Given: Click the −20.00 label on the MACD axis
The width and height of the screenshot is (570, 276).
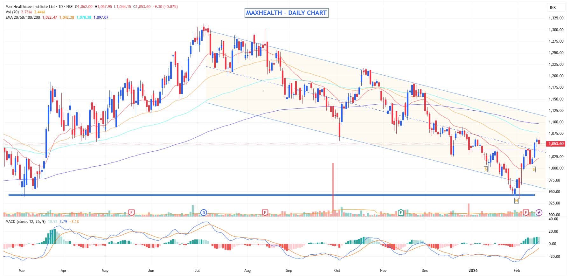Looking at the screenshot, I should [554, 256].
